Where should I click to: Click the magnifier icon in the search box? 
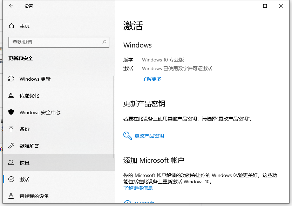[x=104, y=42]
